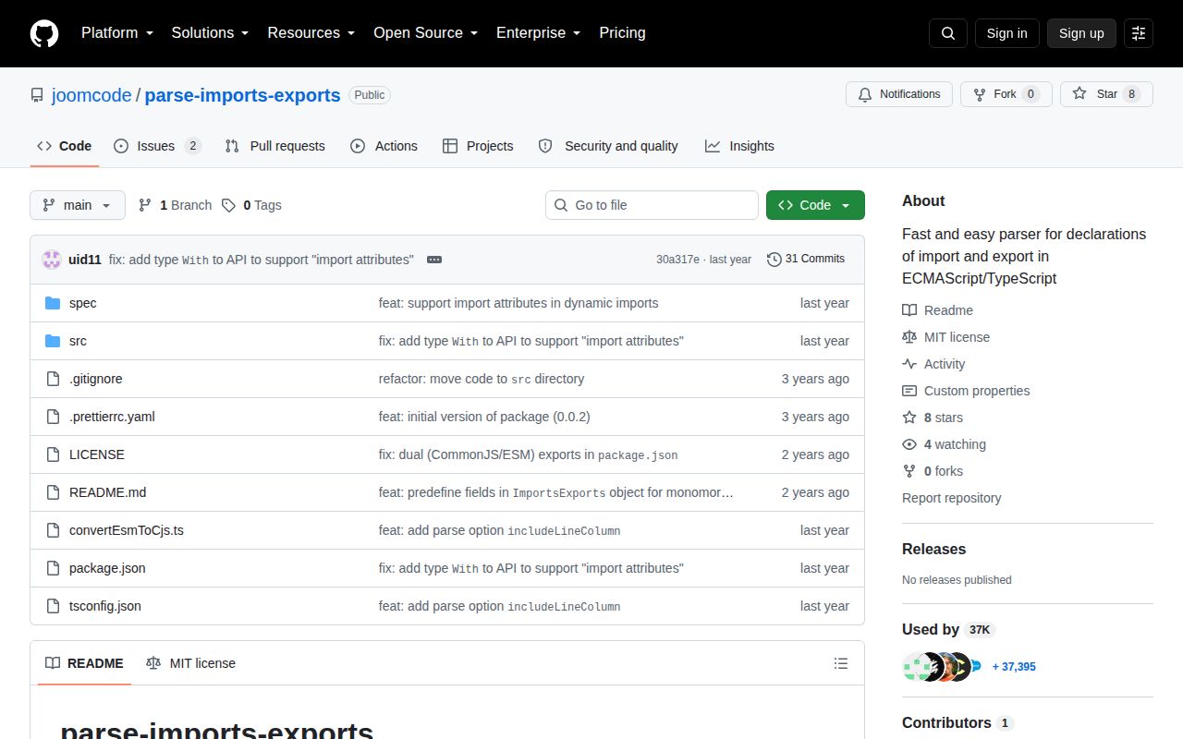Click file icon of the LICENSE row
Screen dimensions: 1183x739
(x=53, y=454)
